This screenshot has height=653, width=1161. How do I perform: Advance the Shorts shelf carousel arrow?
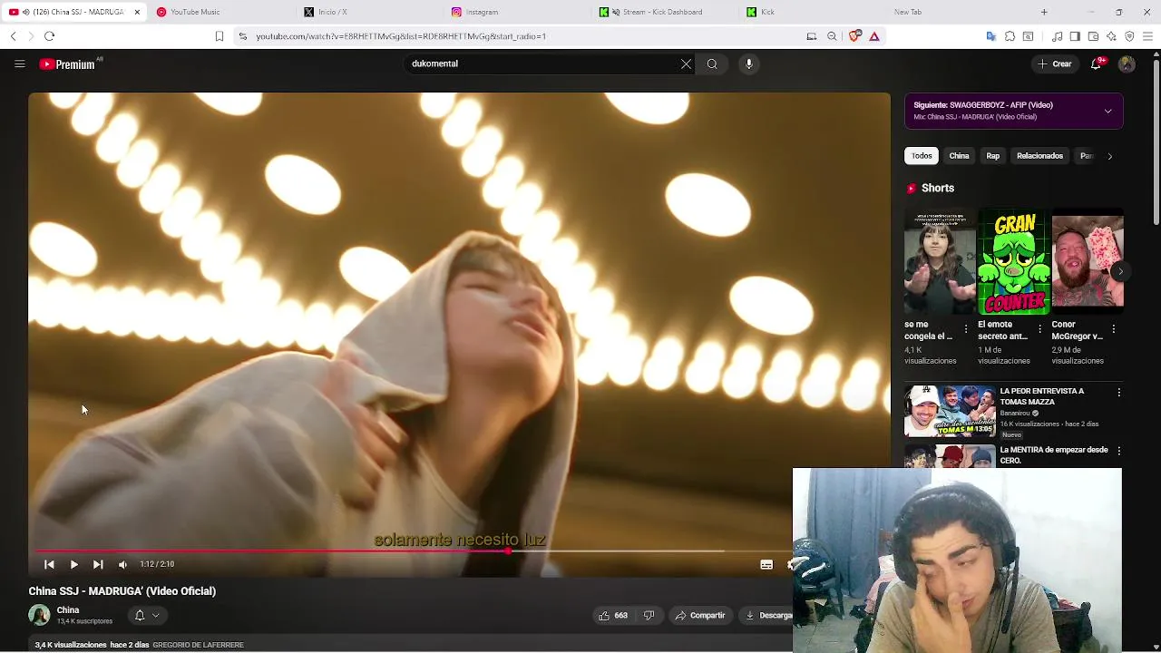(x=1120, y=271)
